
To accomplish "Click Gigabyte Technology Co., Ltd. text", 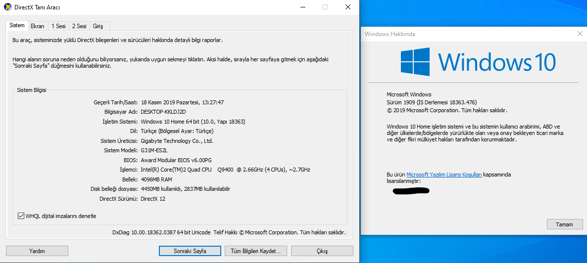I will pyautogui.click(x=177, y=141).
